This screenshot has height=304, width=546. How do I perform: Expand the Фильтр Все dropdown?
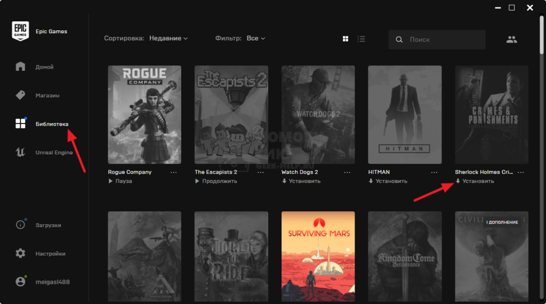click(x=255, y=38)
